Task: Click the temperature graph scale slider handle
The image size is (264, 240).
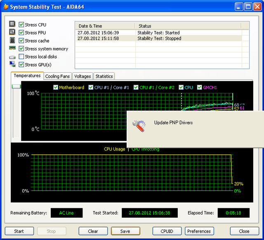Action: (16, 86)
